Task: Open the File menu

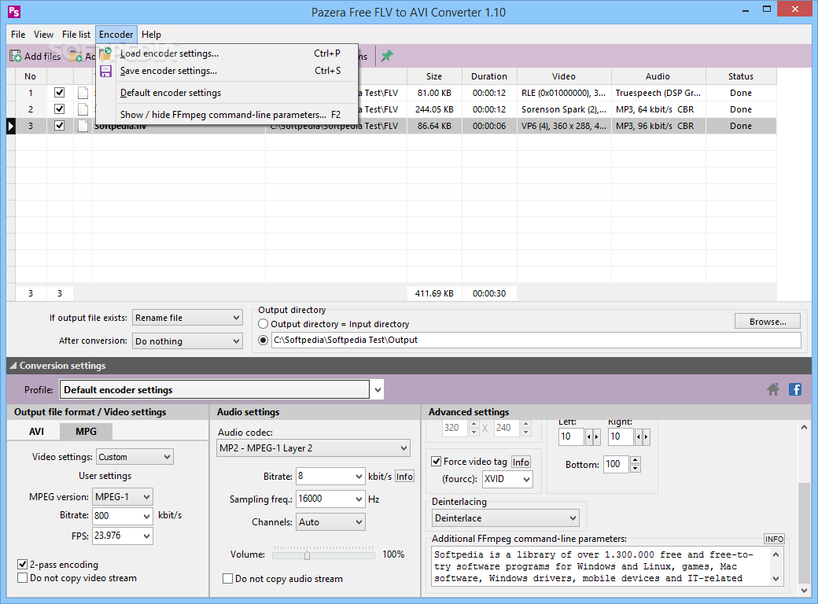Action: point(18,35)
